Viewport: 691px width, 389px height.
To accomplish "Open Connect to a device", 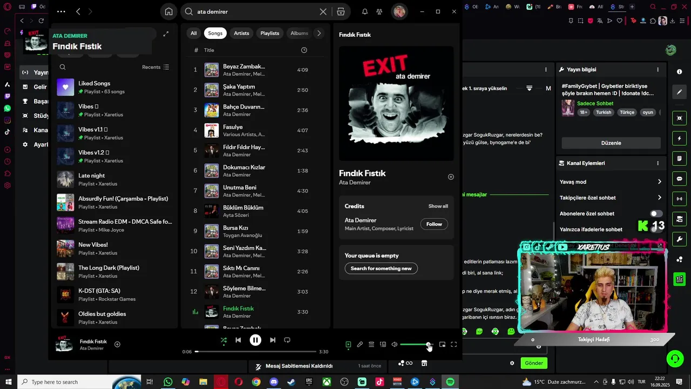I will [x=383, y=344].
